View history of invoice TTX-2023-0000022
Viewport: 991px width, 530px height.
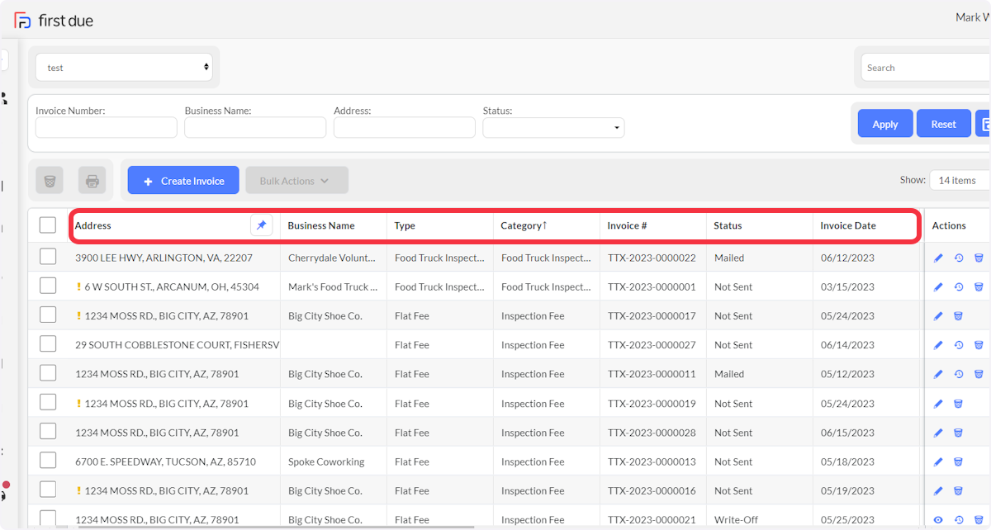click(959, 258)
